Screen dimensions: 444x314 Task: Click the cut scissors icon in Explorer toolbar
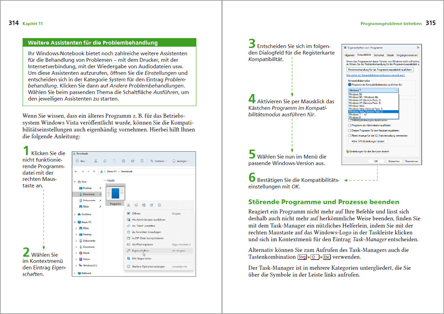[x=96, y=161]
